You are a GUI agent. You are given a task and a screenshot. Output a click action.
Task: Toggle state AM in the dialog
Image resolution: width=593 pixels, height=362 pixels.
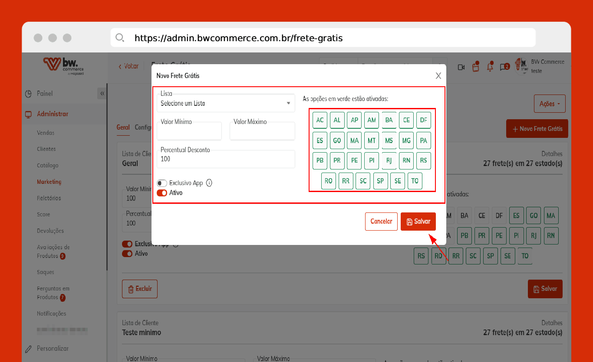coord(372,120)
